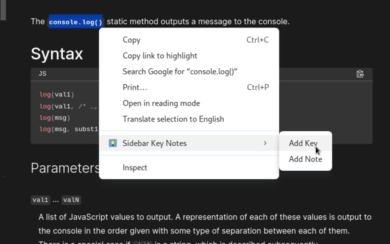The height and width of the screenshot is (244, 390).
Task: Click the log(val1) code line
Action: click(x=57, y=95)
